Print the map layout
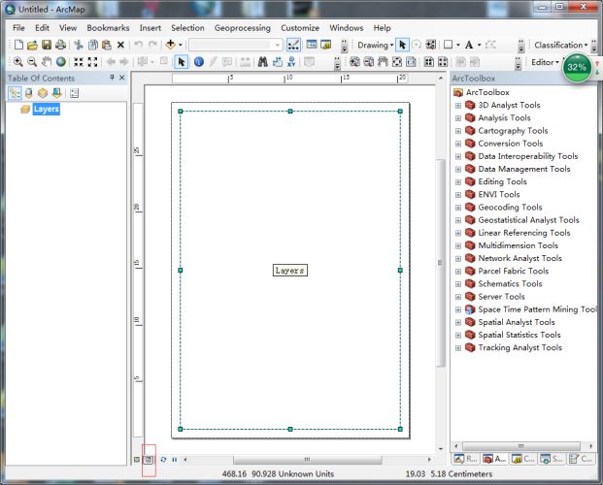Viewport: 603px width, 485px height. tap(60, 45)
